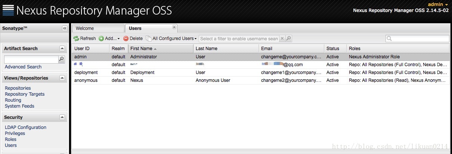Open All Configured Users filter dropdown

tap(171, 38)
